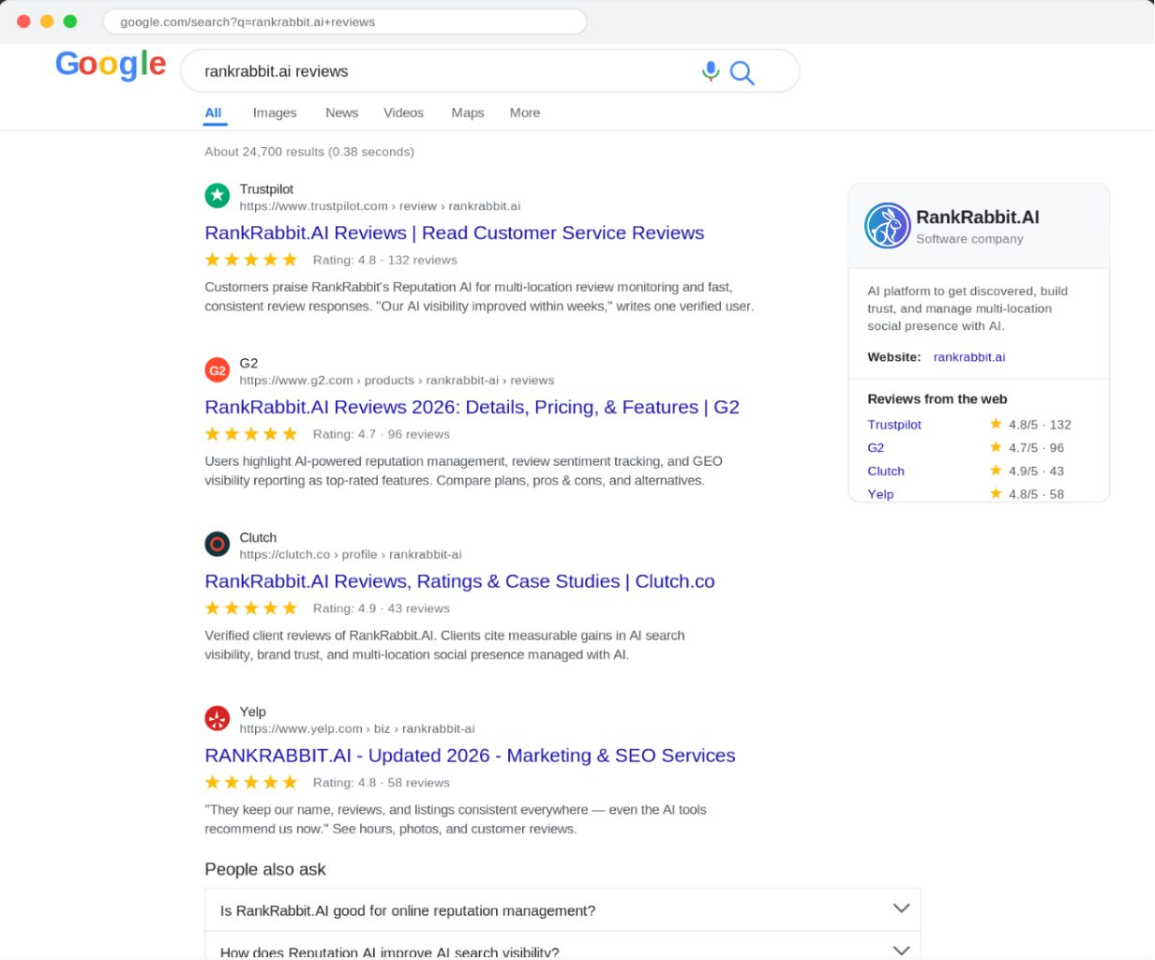
Task: Open the Videos tab
Action: (x=404, y=112)
